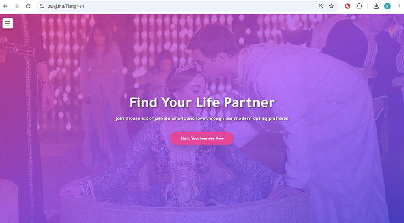Click Start Your Journey Now button
The image size is (404, 223).
click(202, 138)
